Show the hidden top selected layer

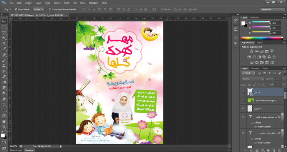tap(243, 92)
